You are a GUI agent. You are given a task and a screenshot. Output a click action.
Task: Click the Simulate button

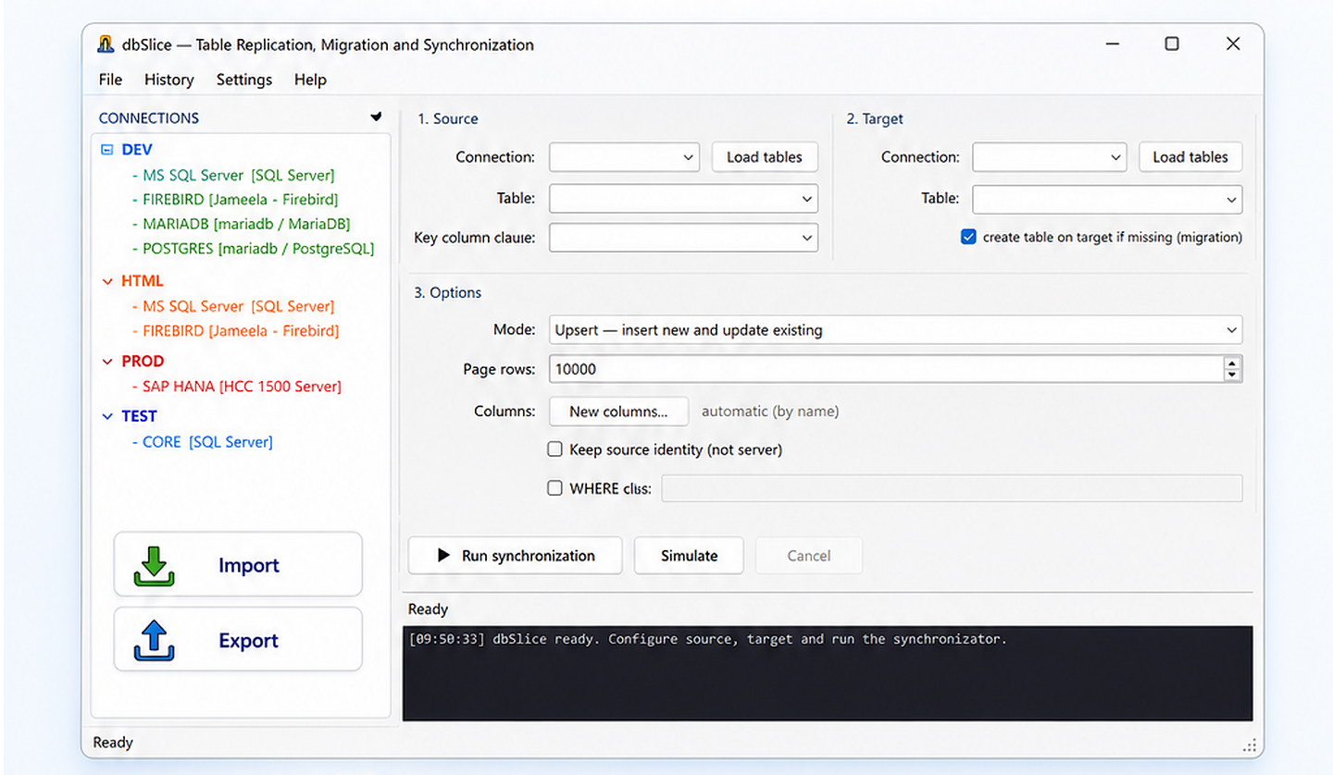click(x=689, y=556)
